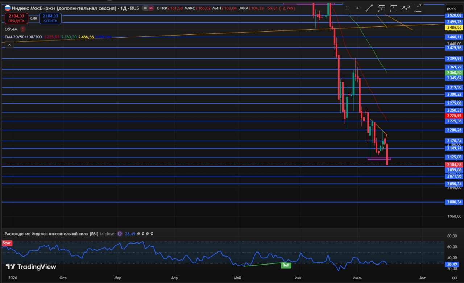Viewport: 464px width, 283px height.
Task: Click the blue КУПИТЬ buy button
Action: (50, 18)
